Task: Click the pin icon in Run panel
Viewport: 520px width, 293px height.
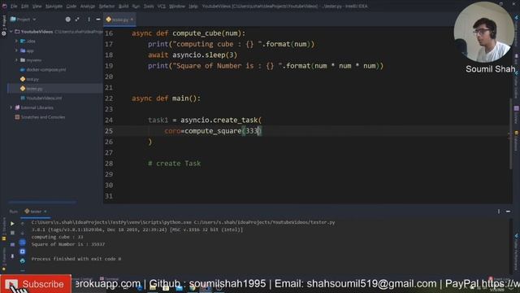Action: 12,256
